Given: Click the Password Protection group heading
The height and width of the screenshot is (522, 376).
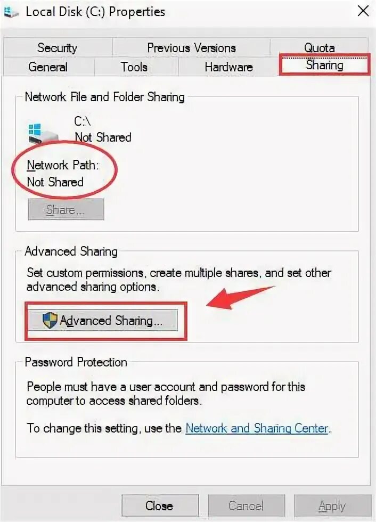Looking at the screenshot, I should click(x=76, y=362).
